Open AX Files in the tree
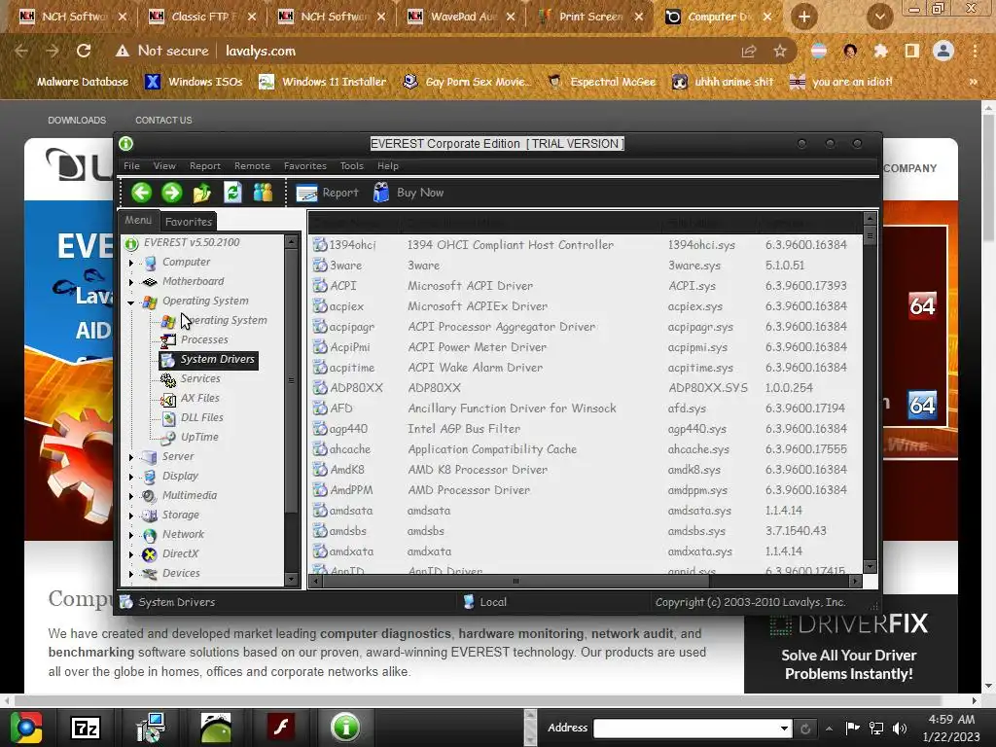Image resolution: width=996 pixels, height=747 pixels. point(199,398)
